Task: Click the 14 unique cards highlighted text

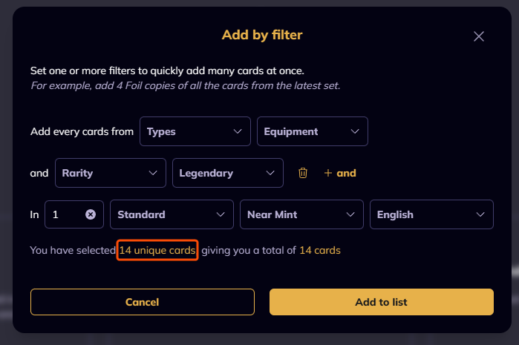Action: (x=157, y=250)
